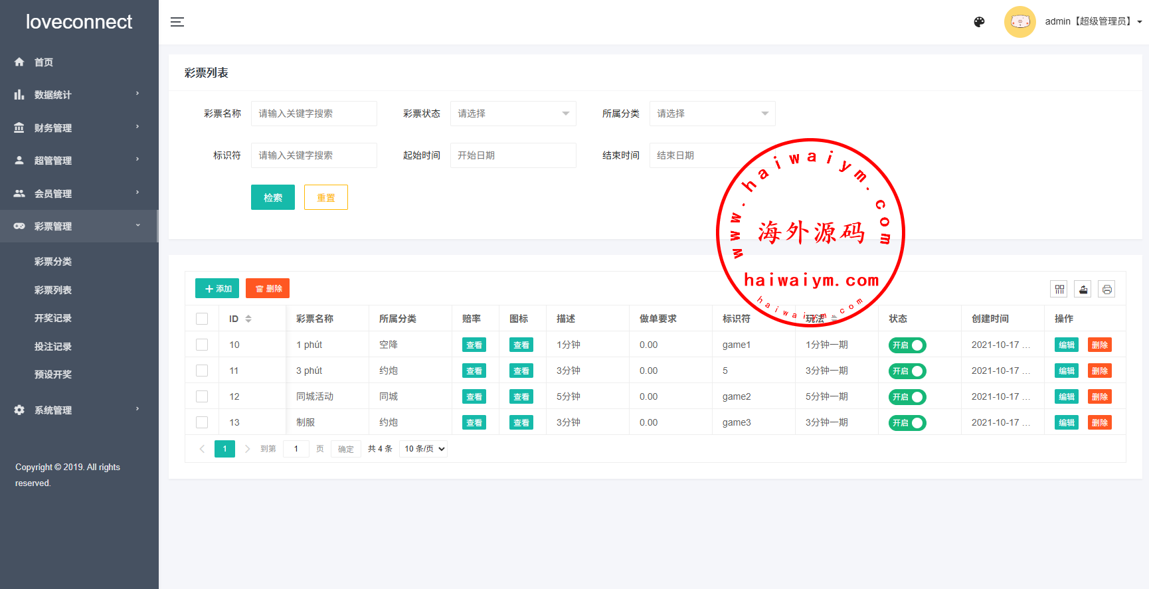Click the 检索 search button

pos(272,197)
